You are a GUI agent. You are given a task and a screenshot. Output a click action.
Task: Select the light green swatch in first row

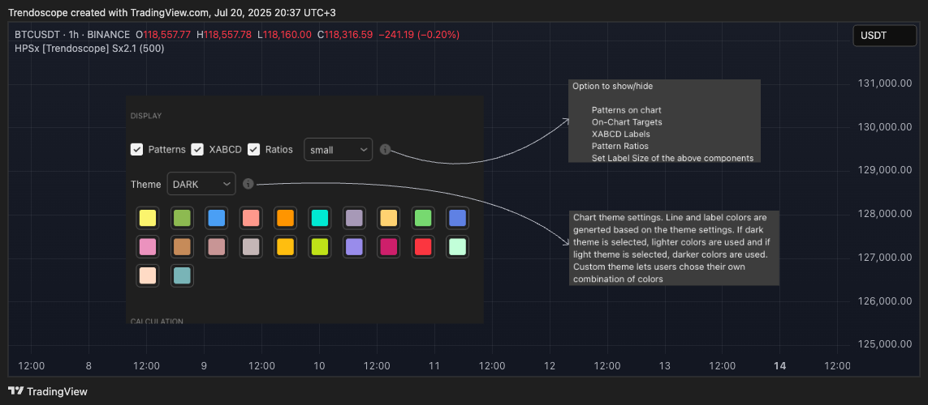tap(422, 218)
